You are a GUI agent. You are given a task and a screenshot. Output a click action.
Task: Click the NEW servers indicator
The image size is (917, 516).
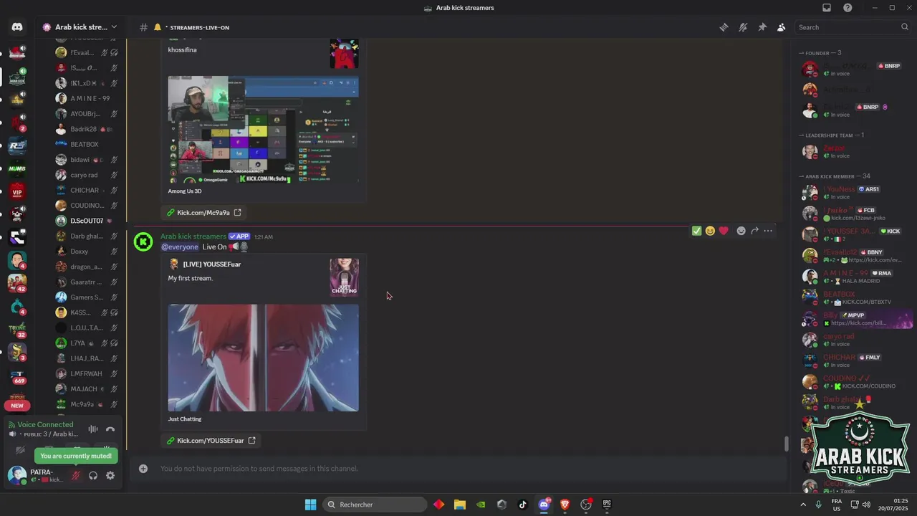[x=17, y=405]
